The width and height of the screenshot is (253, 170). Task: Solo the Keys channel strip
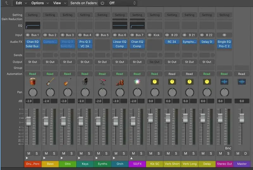tap(89, 154)
